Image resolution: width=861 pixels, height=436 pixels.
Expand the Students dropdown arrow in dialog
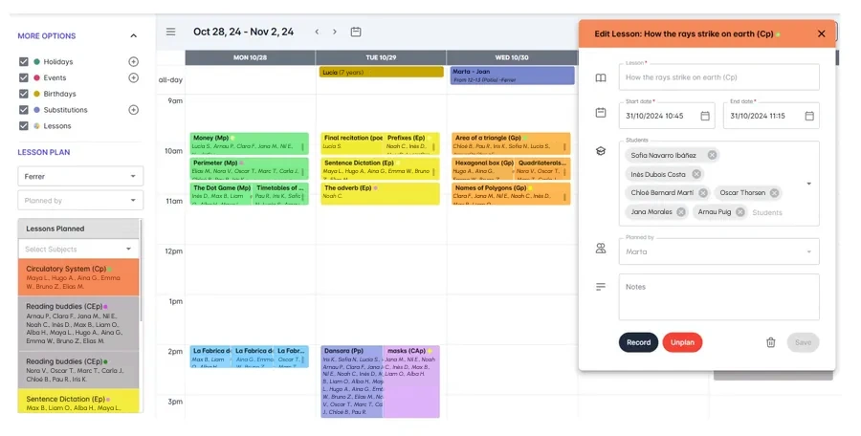[x=808, y=184]
